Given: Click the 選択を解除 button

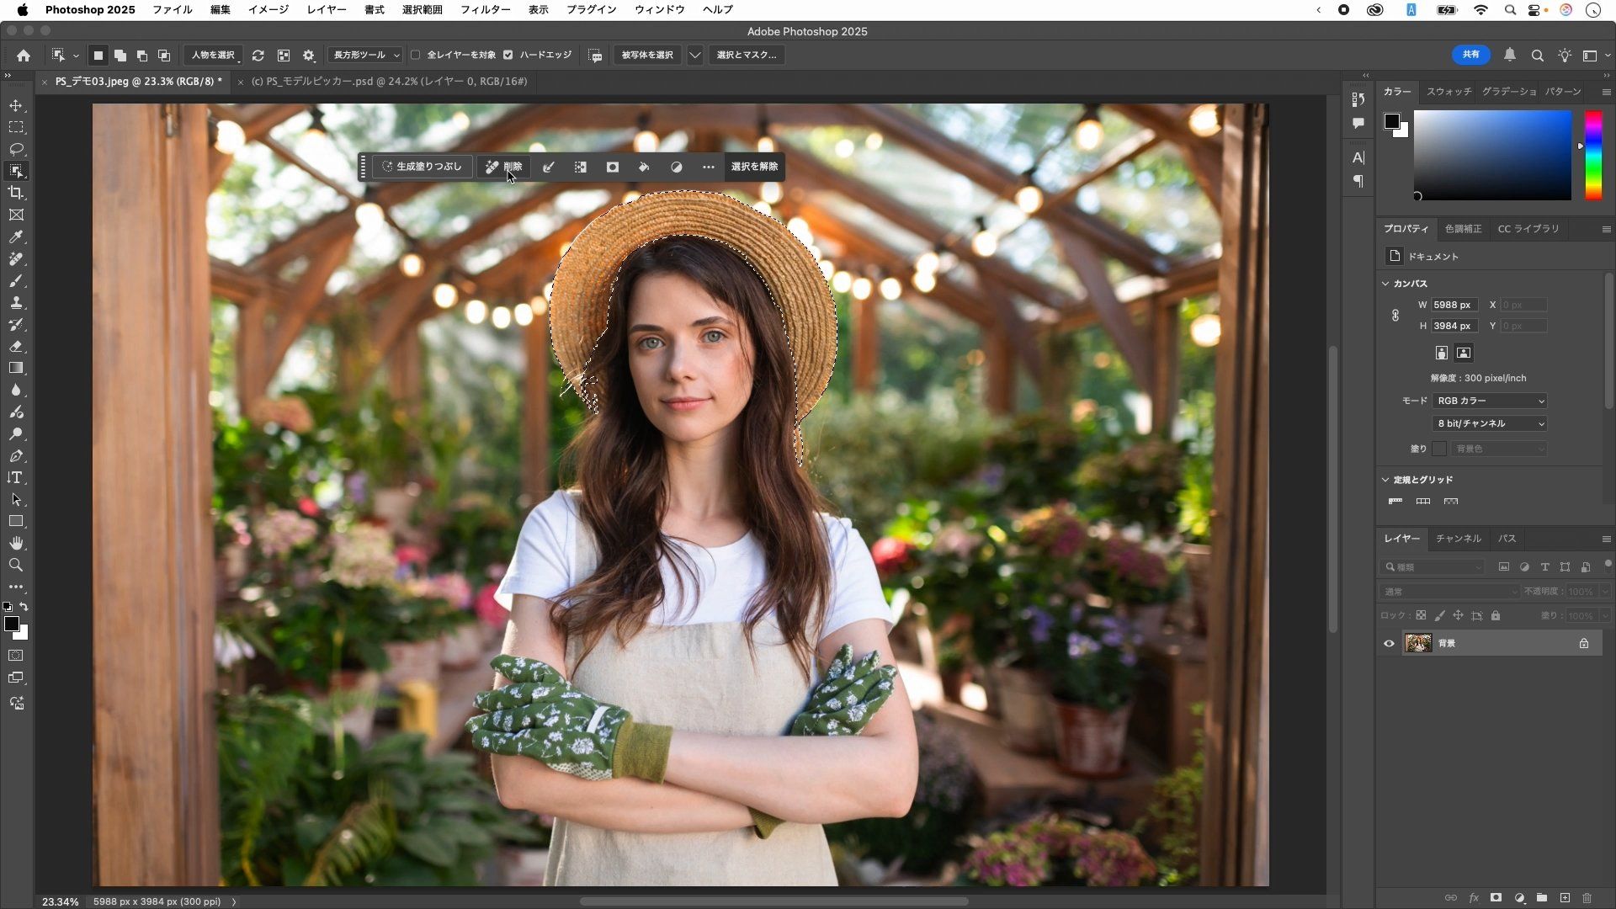Looking at the screenshot, I should coord(754,167).
